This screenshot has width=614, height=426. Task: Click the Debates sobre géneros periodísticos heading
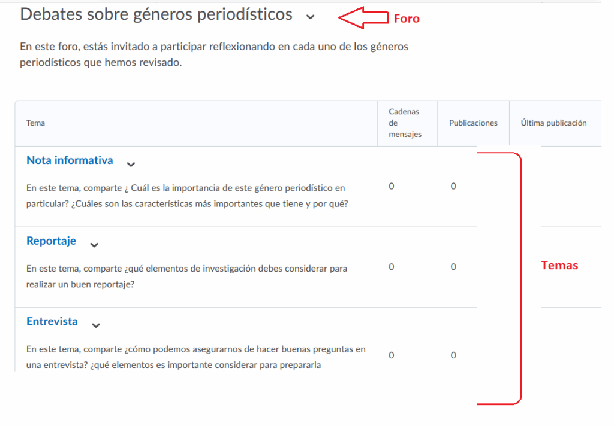coord(156,14)
